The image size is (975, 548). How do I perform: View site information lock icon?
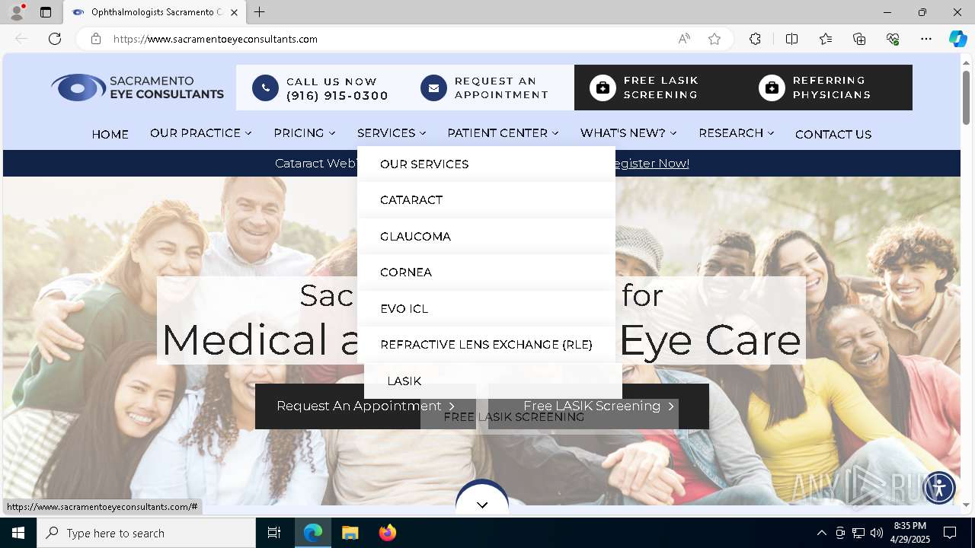[95, 39]
